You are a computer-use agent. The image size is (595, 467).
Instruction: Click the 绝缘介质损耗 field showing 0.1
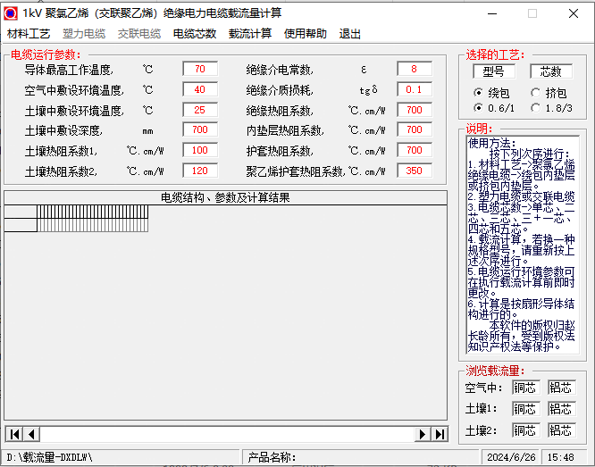coord(414,89)
